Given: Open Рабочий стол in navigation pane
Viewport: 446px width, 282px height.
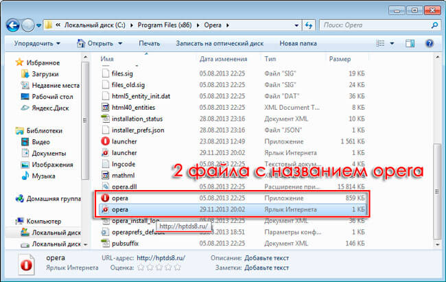Looking at the screenshot, I should pos(52,97).
